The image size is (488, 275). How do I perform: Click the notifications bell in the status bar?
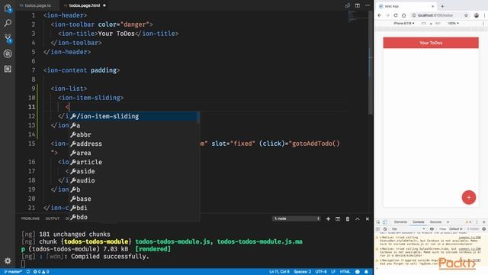(x=366, y=272)
